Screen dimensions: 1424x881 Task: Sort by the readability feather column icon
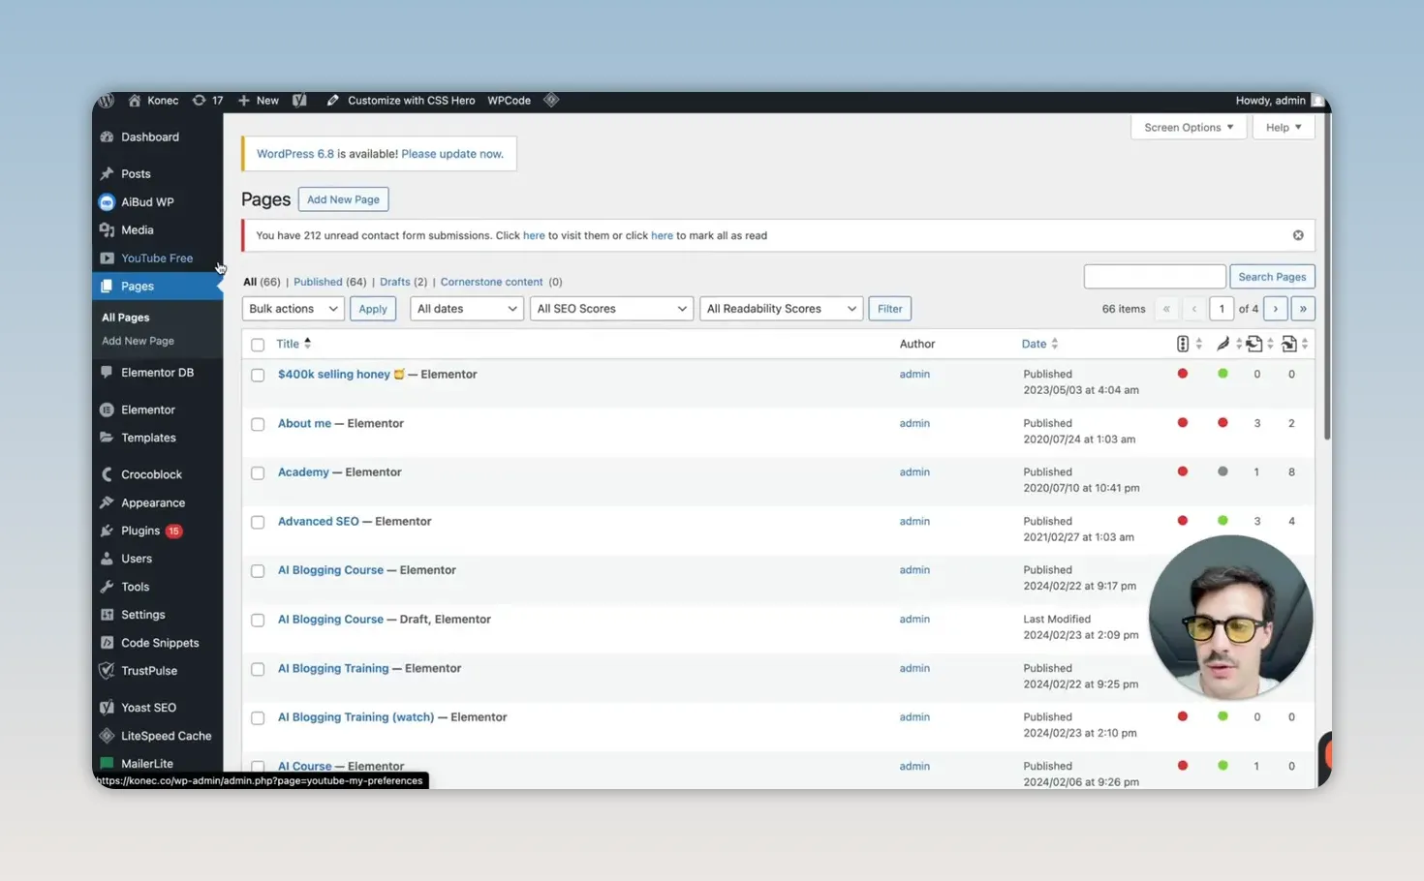tap(1223, 344)
